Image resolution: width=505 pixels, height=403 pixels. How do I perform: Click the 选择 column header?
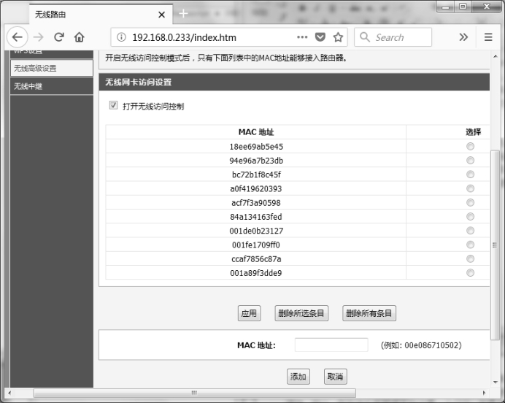[x=473, y=131]
